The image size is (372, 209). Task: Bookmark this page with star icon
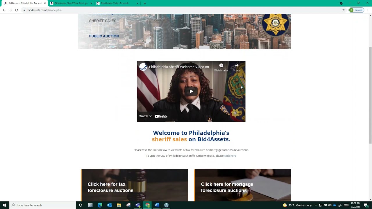[343, 10]
